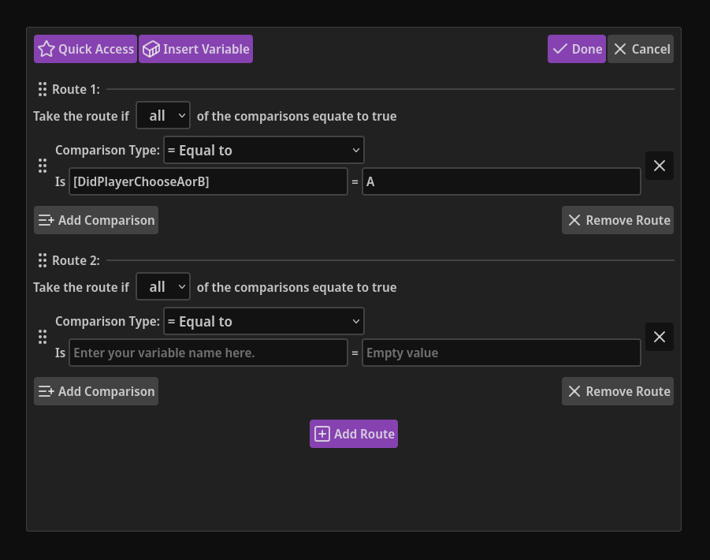Click the DidPlayerChooseAorB variable field
Screen dimensions: 710x560
(x=208, y=181)
